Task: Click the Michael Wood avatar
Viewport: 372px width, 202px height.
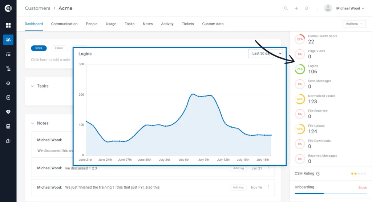Action: 328,8
